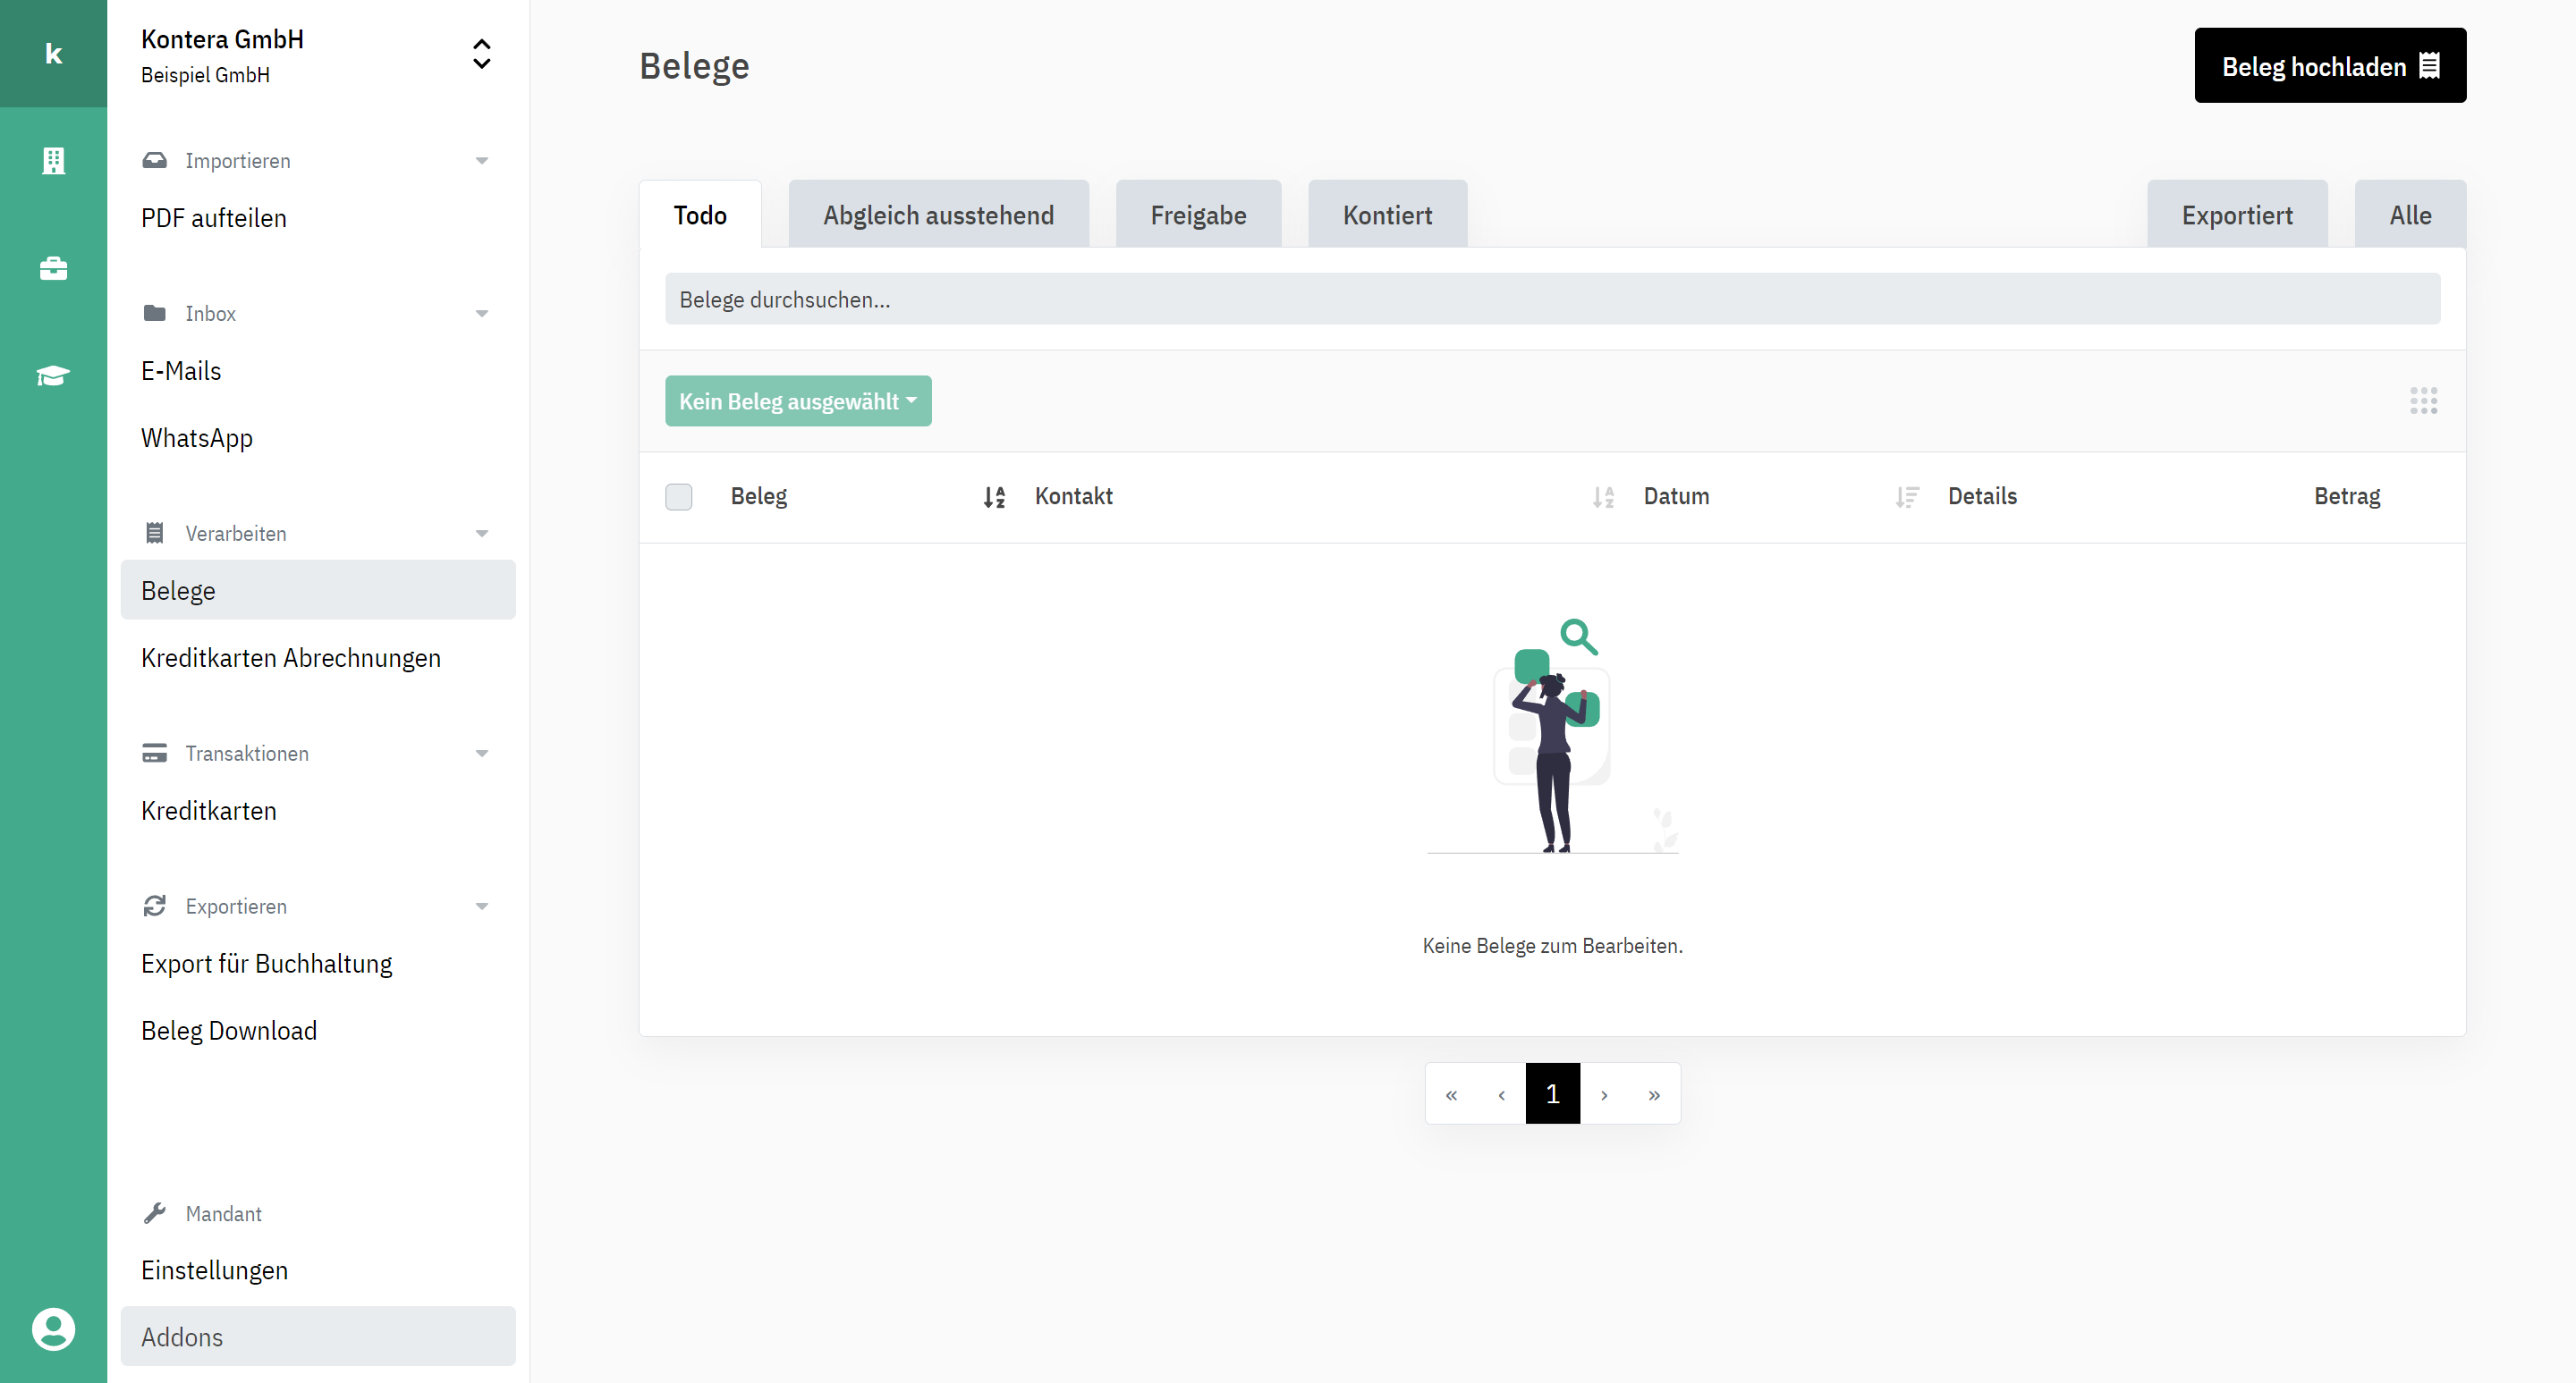Go to first page with « button
Image resolution: width=2576 pixels, height=1383 pixels.
1450,1094
